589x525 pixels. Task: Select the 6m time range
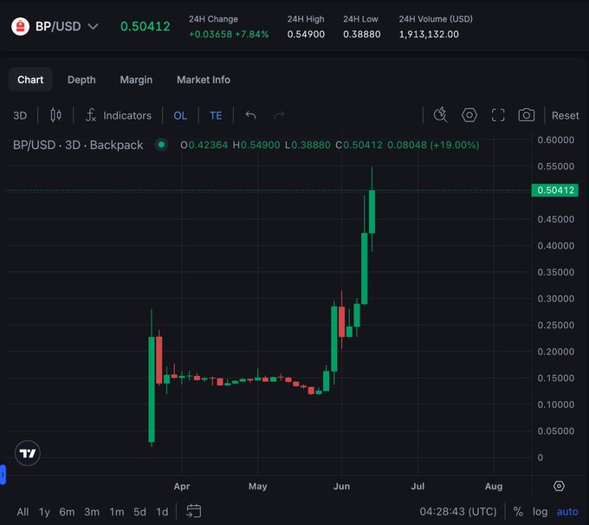click(67, 511)
